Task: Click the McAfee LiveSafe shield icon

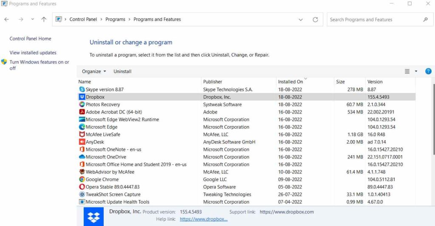Action: (x=82, y=134)
